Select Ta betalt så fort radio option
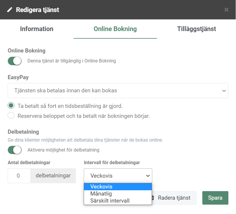 point(11,106)
